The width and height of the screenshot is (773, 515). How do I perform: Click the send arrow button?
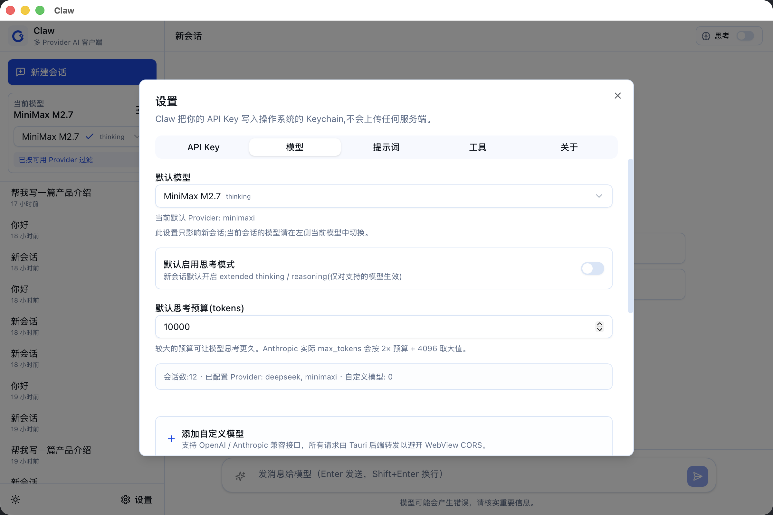click(697, 476)
